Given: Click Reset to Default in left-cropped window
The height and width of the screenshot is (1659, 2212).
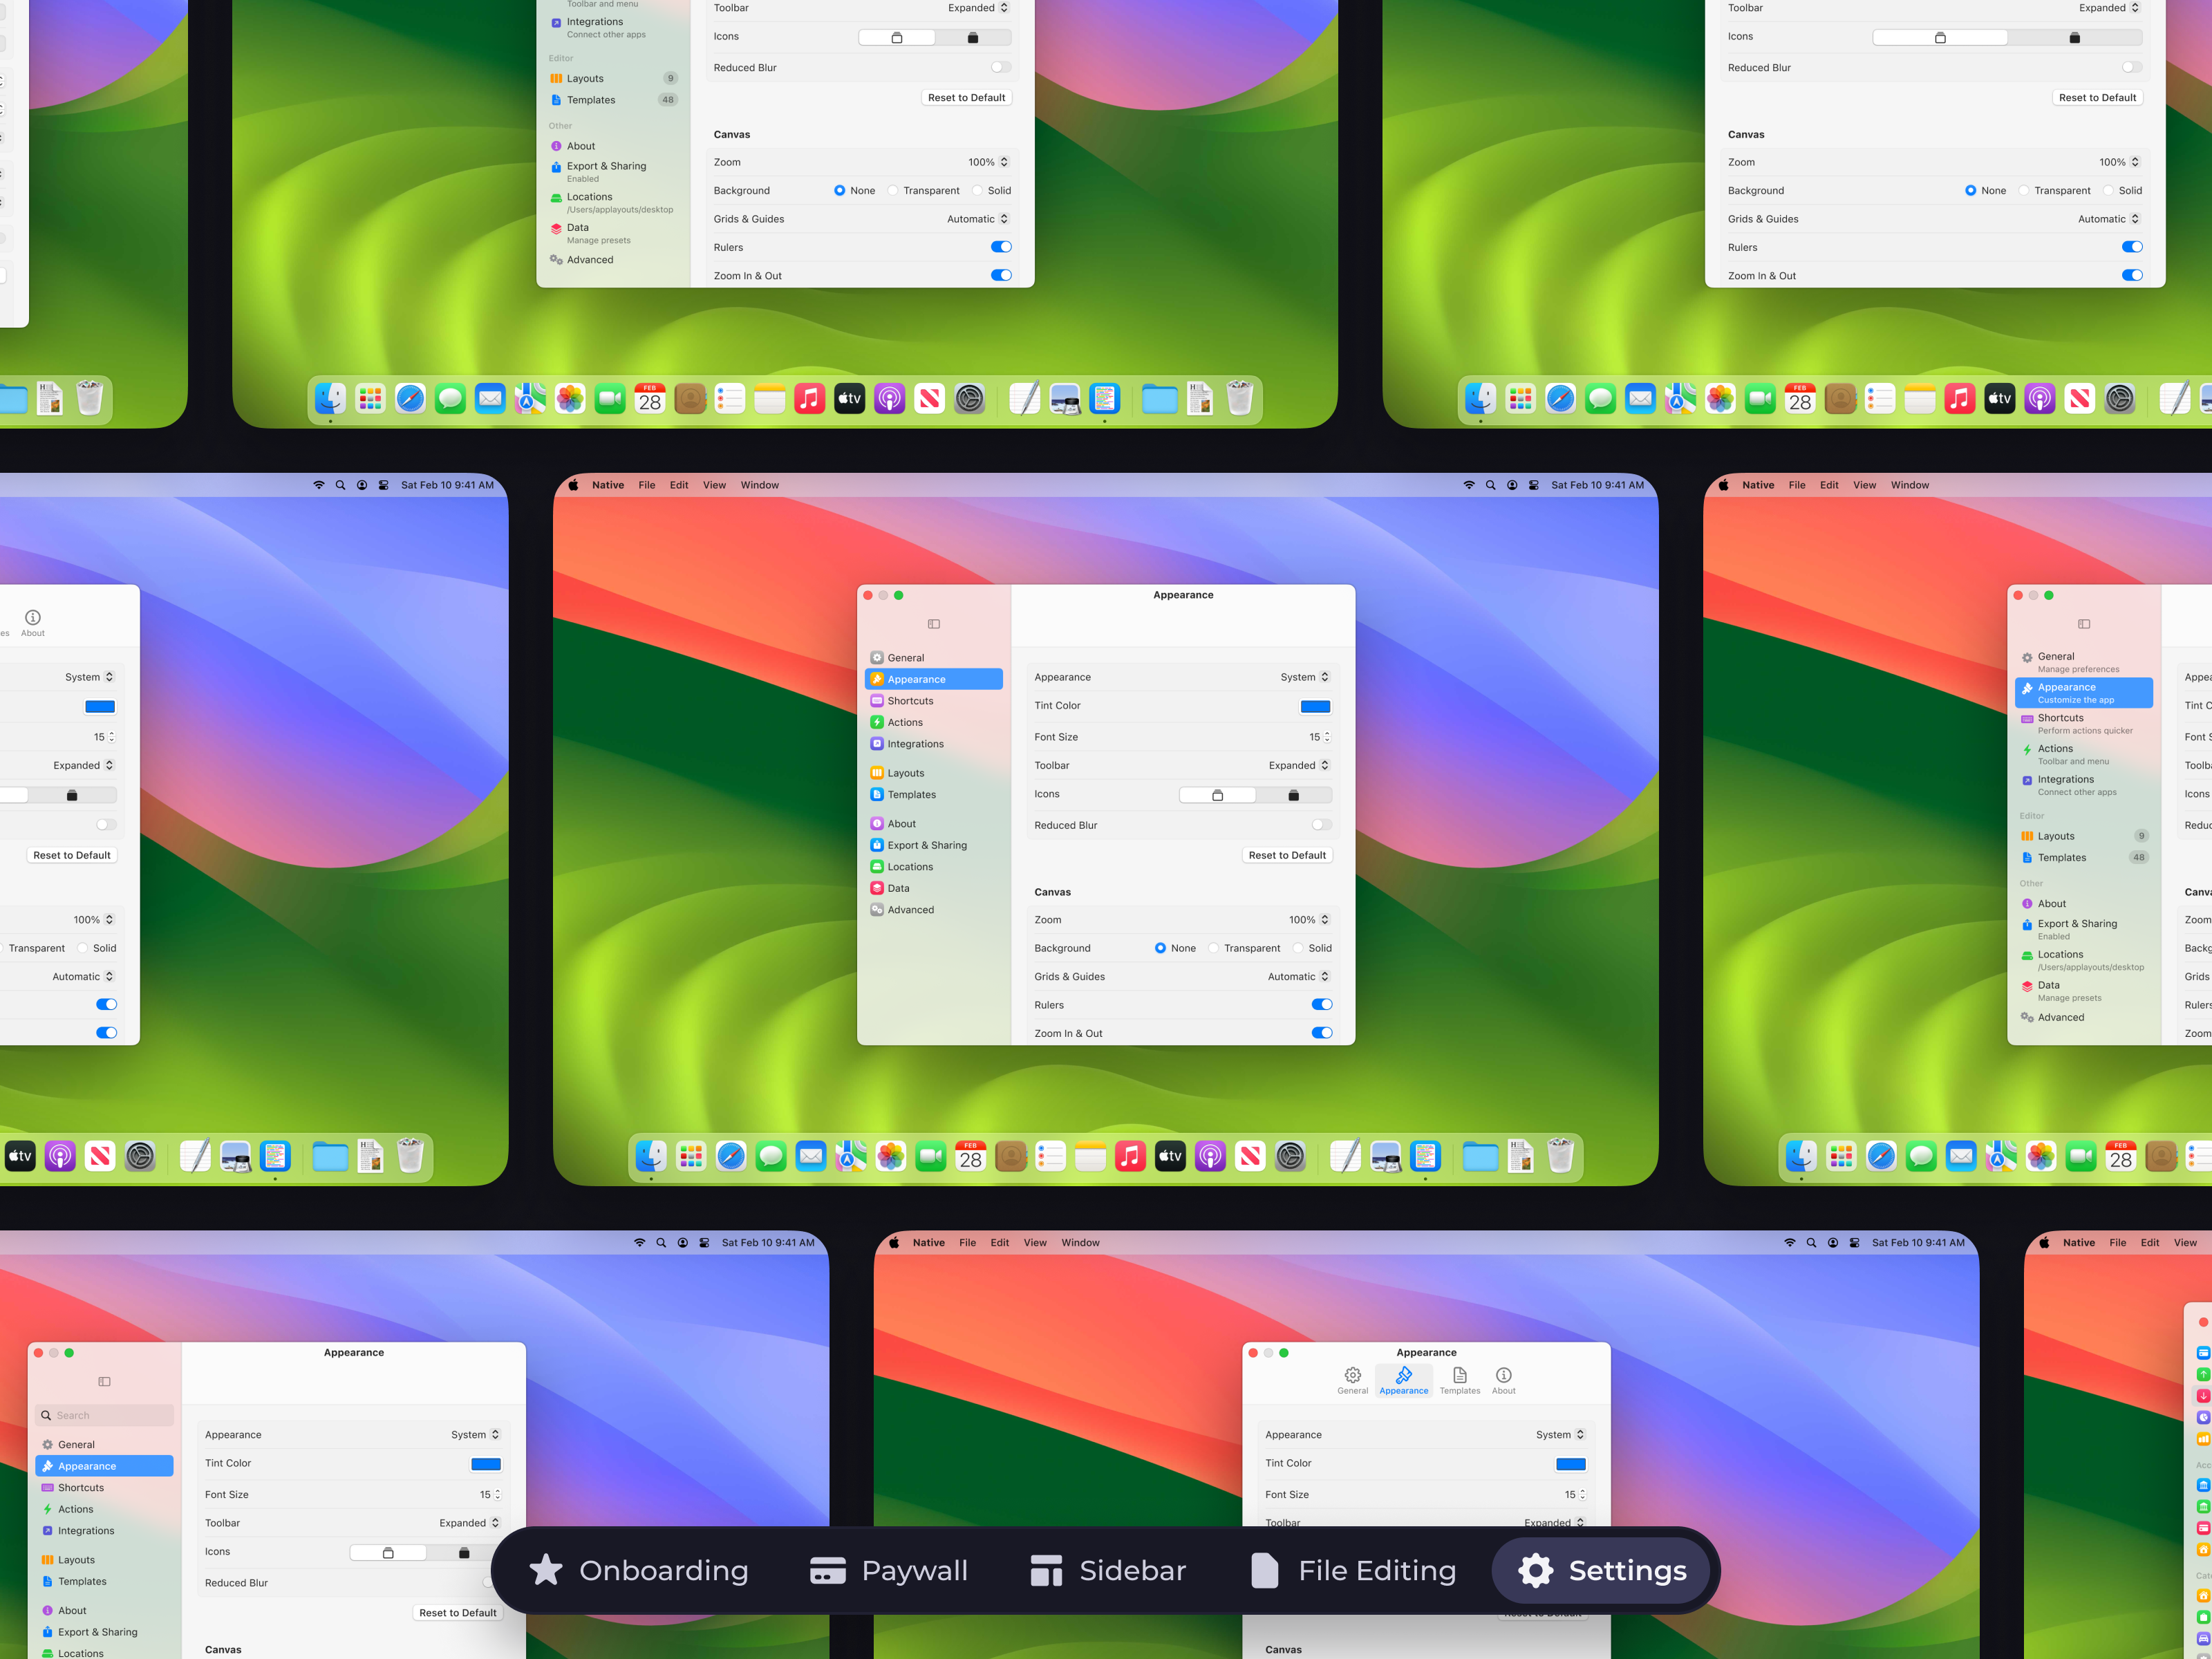Looking at the screenshot, I should point(72,855).
